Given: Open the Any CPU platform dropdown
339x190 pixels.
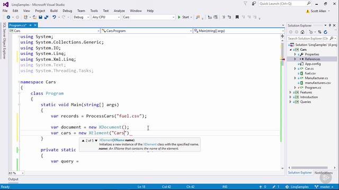Looking at the screenshot, I should tap(119, 17).
